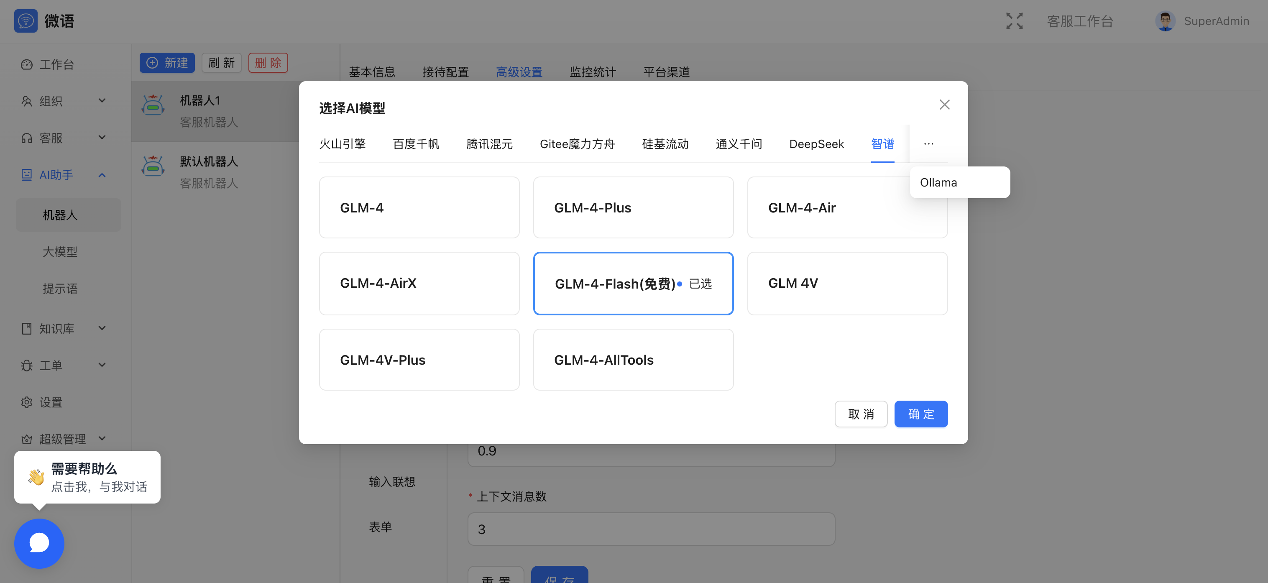Click the AI助手 robot icon
This screenshot has width=1268, height=583.
27,175
